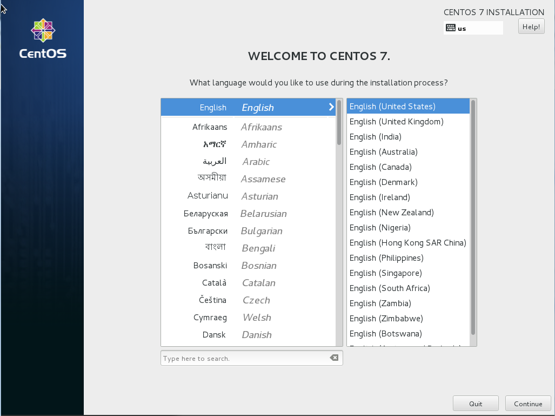Viewport: 555px width, 416px height.
Task: Click the keyboard layout indicator showing 'us'
Action: 473,28
